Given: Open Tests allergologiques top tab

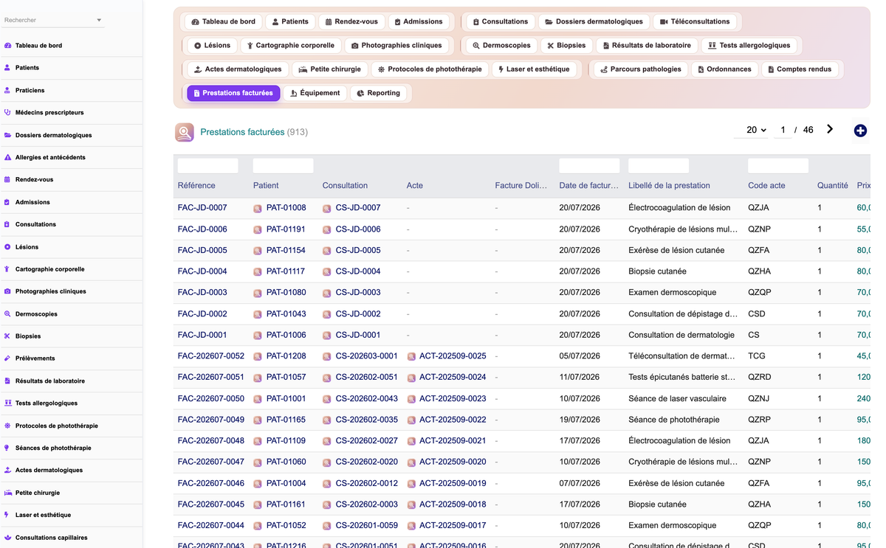Looking at the screenshot, I should tap(749, 45).
